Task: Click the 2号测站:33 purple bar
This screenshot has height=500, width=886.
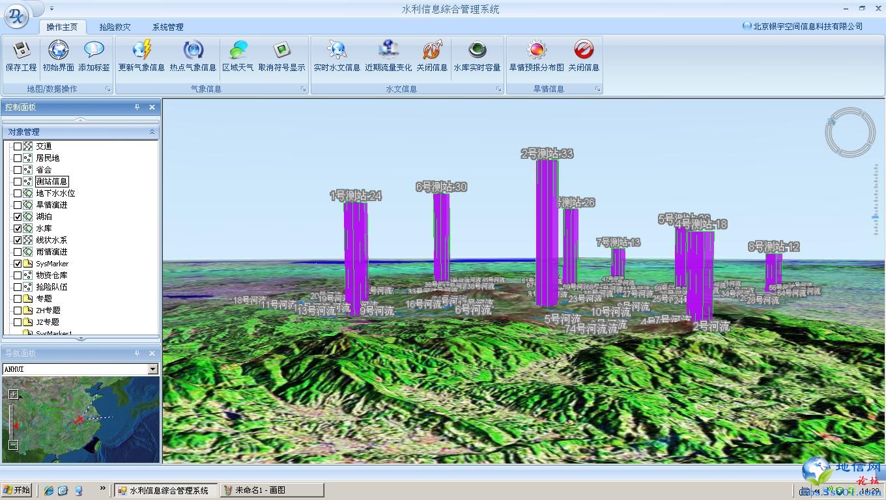Action: click(x=547, y=232)
